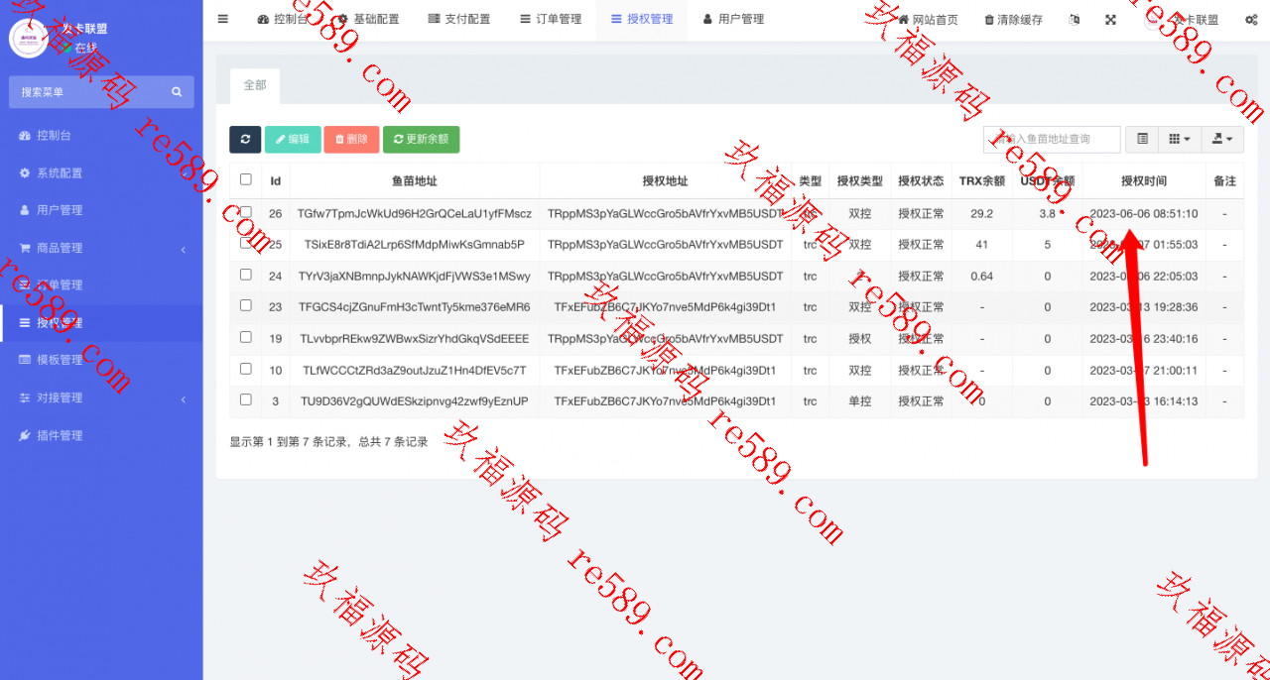This screenshot has width=1270, height=680.
Task: Click 清除缓存 trash button
Action: (x=1013, y=20)
